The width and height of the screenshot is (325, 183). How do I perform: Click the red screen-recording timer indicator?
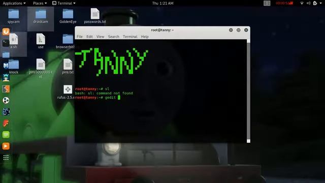284,3
